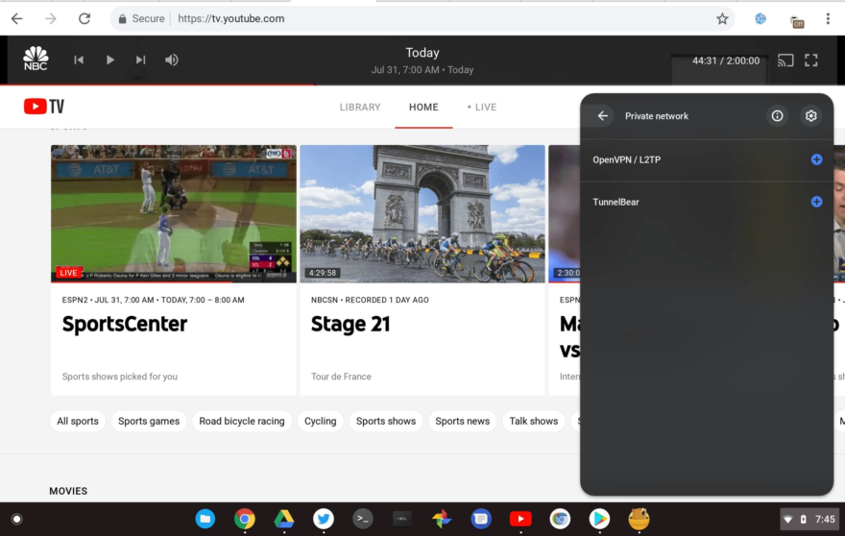This screenshot has width=845, height=536.
Task: Skip to previous in player bar
Action: 79,60
